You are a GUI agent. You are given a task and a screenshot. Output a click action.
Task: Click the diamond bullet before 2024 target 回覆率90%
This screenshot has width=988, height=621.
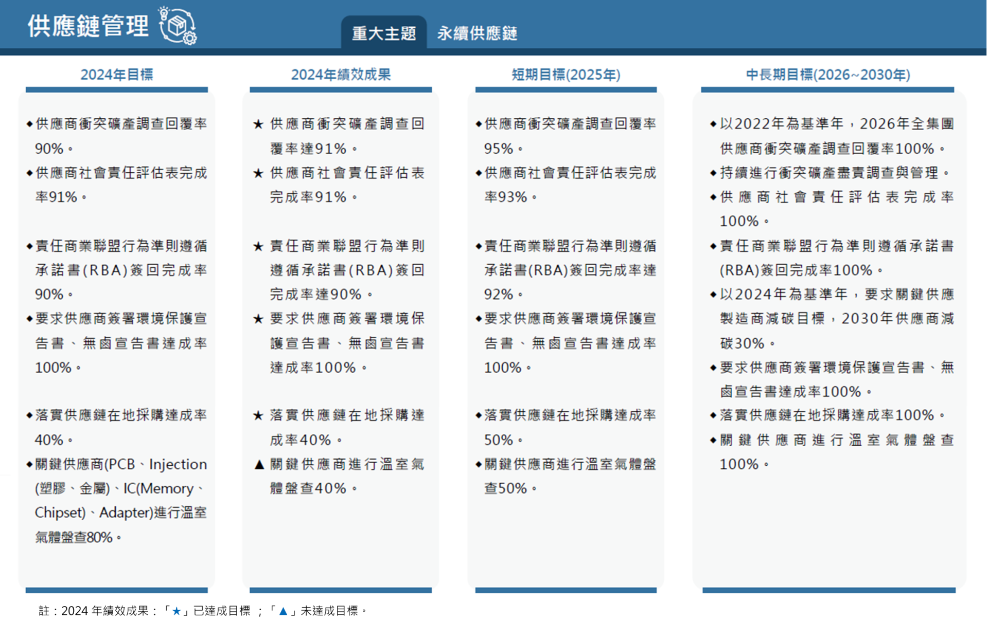(x=30, y=124)
